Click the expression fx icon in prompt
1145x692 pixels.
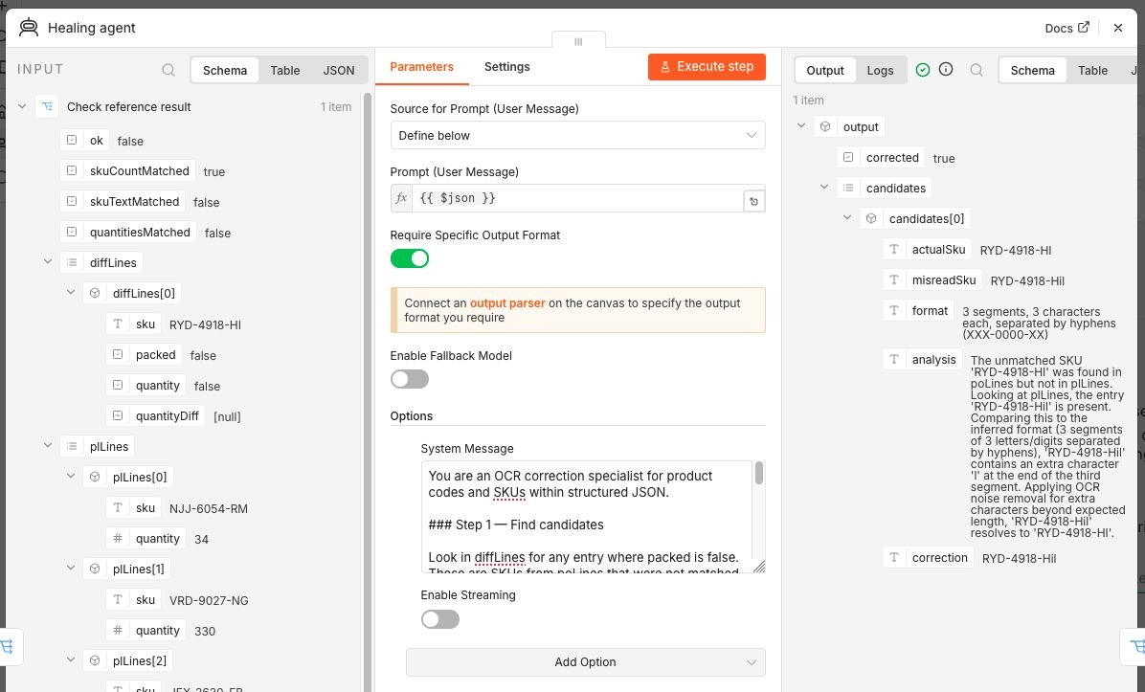point(402,198)
